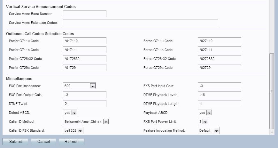Image resolution: width=278 pixels, height=148 pixels.
Task: Click the Cancel button
Action: point(43,142)
